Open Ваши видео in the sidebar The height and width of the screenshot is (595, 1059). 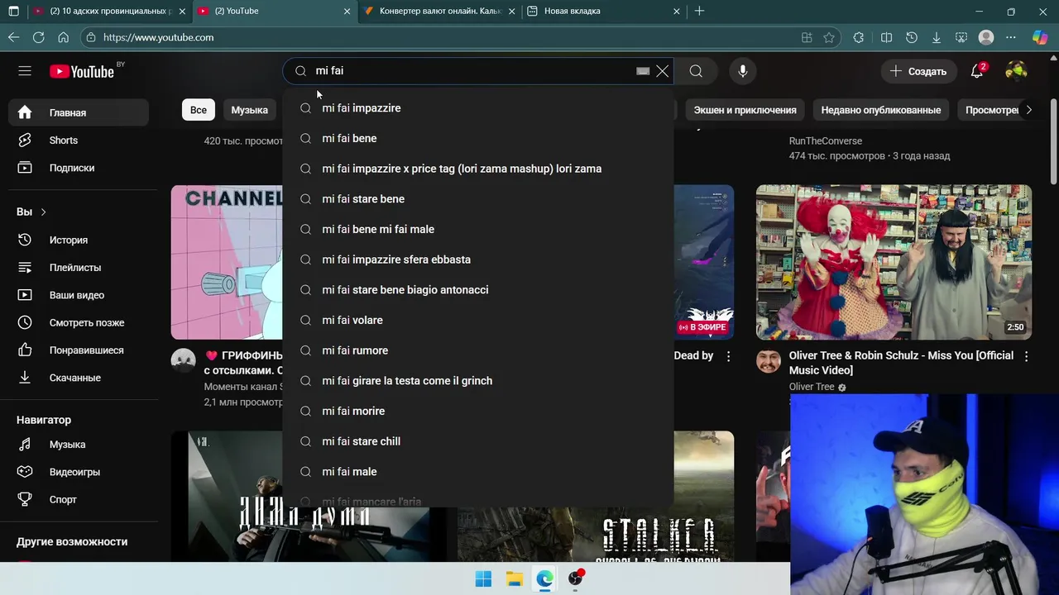tap(79, 295)
